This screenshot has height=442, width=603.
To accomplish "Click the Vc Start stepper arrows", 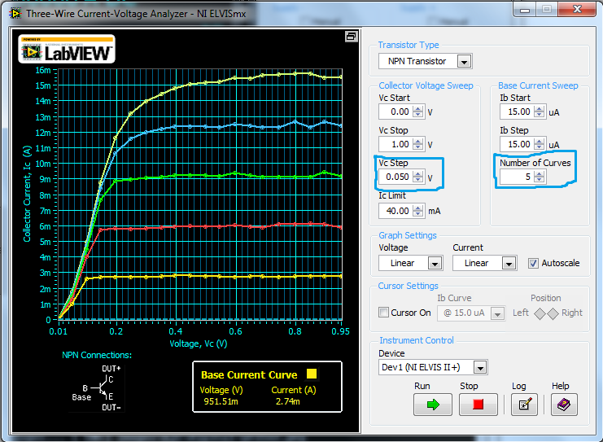I will tap(417, 112).
